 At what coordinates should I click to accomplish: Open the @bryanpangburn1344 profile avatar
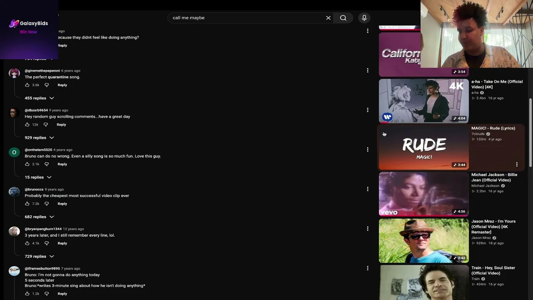pos(14,232)
